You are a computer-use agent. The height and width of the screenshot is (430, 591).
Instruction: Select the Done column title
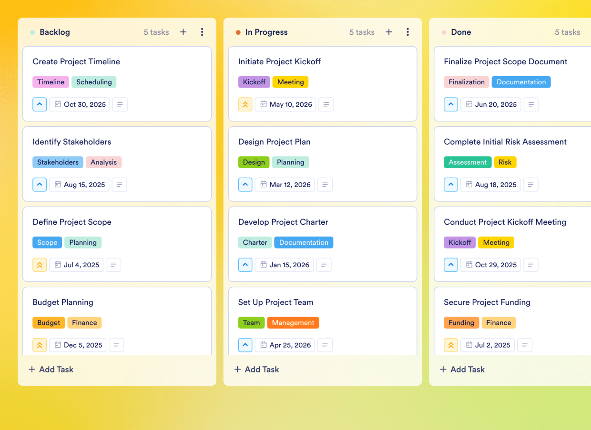pos(461,32)
